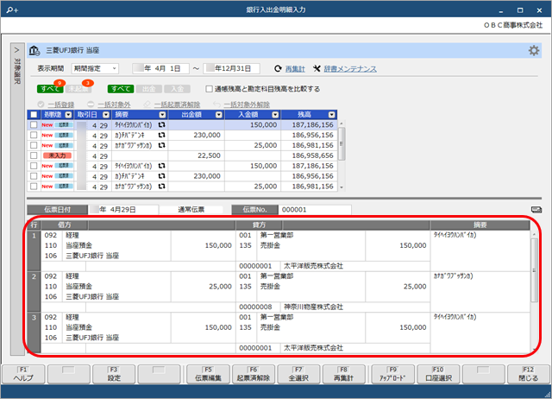Click the F8 再集計 button
The width and height of the screenshot is (552, 399).
(343, 374)
